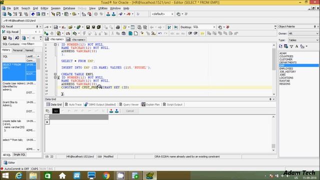The width and height of the screenshot is (320, 180).
Task: Open the Database menu
Action: [x=69, y=8]
